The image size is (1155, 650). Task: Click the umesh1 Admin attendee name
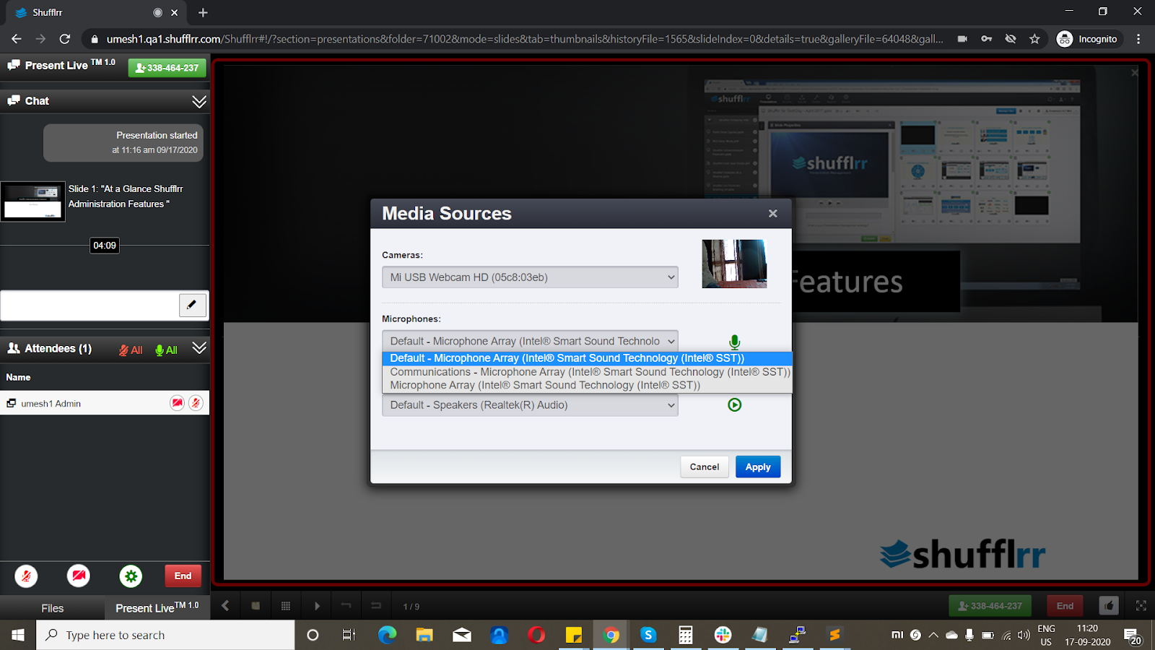[x=51, y=404]
